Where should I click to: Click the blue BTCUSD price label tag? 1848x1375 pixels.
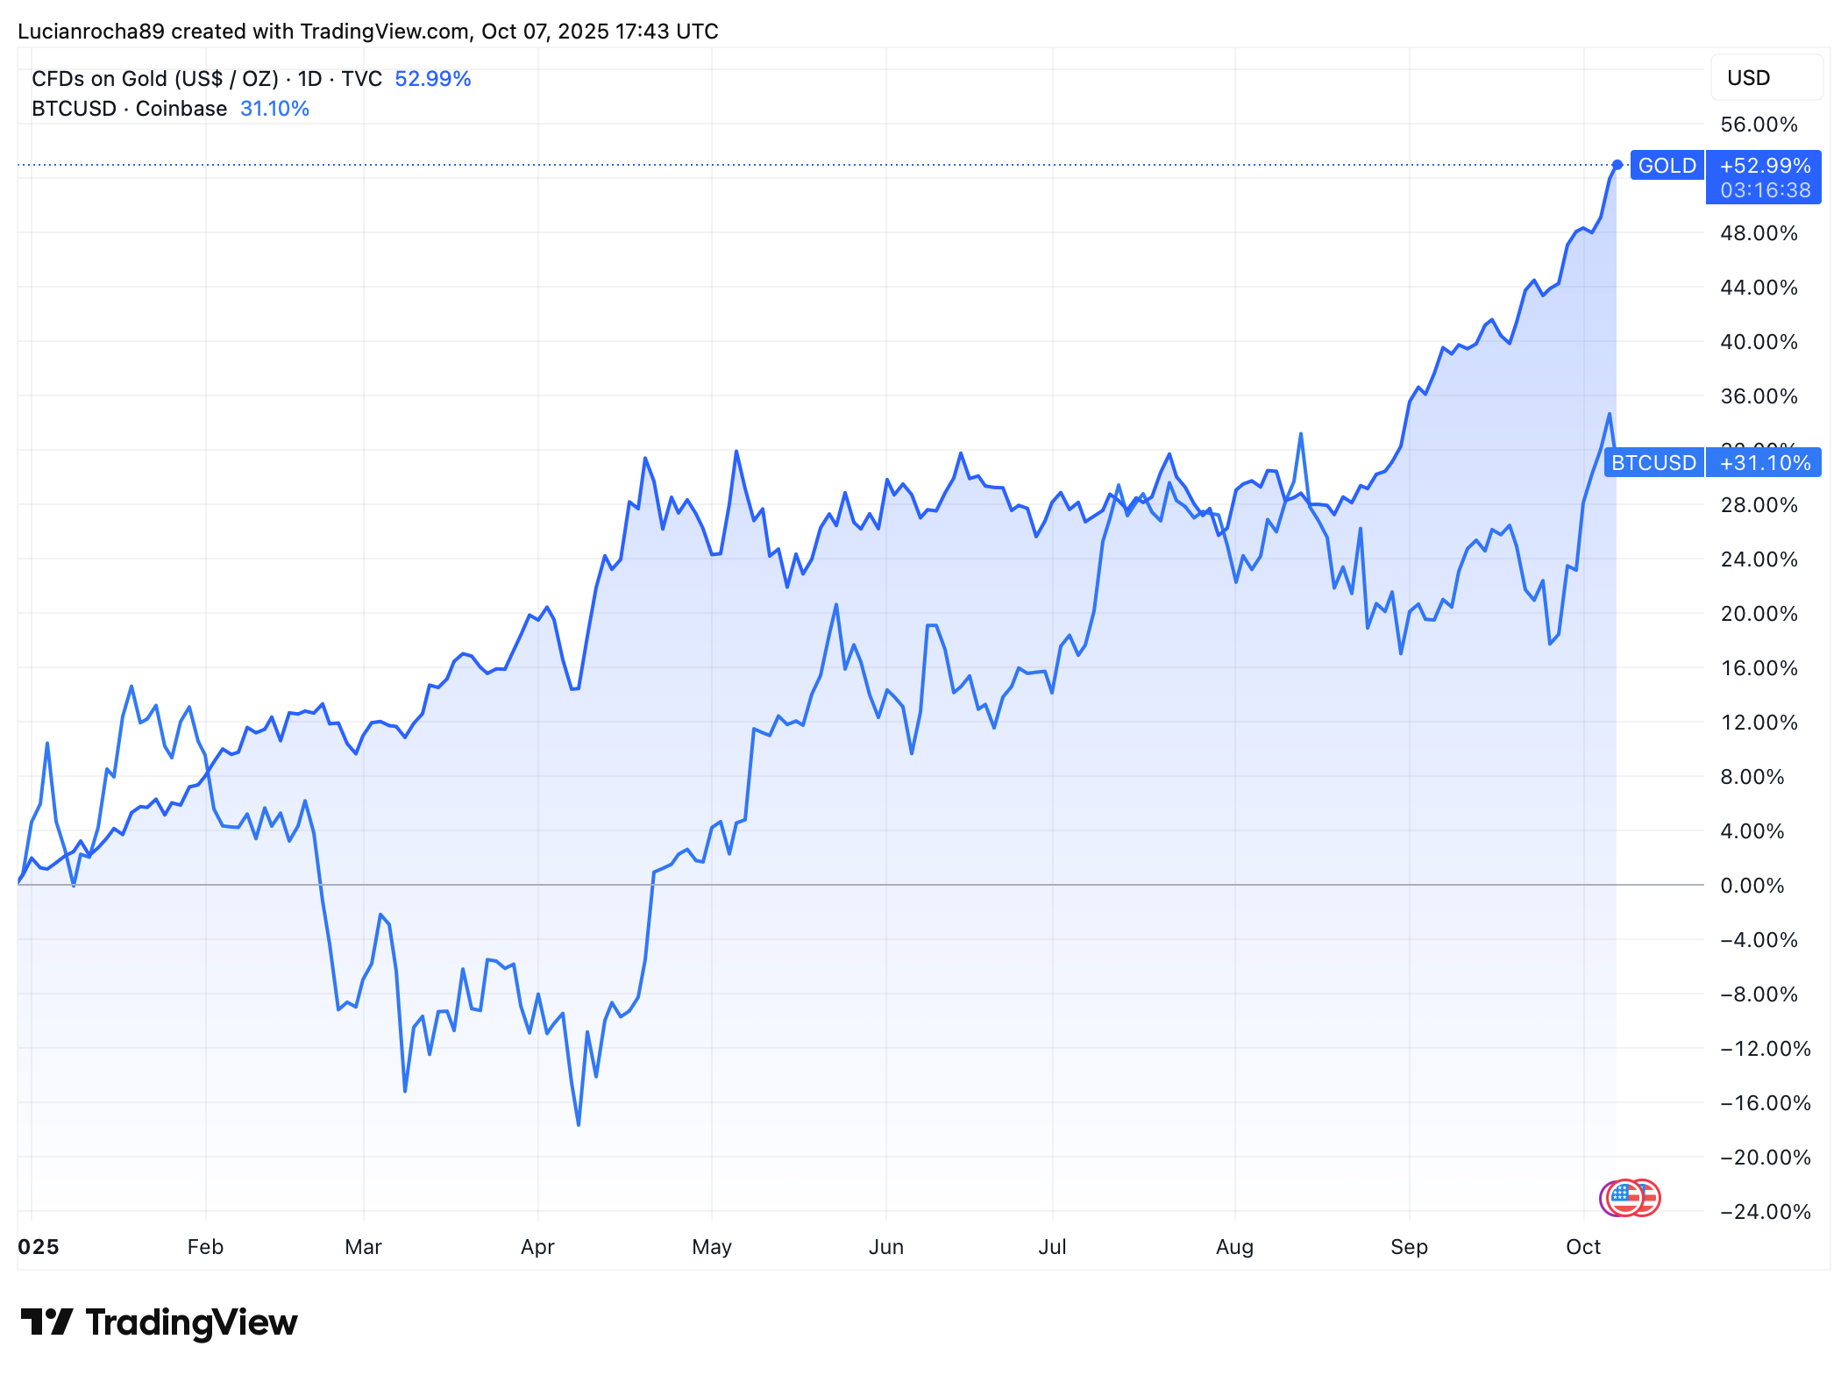(1653, 463)
